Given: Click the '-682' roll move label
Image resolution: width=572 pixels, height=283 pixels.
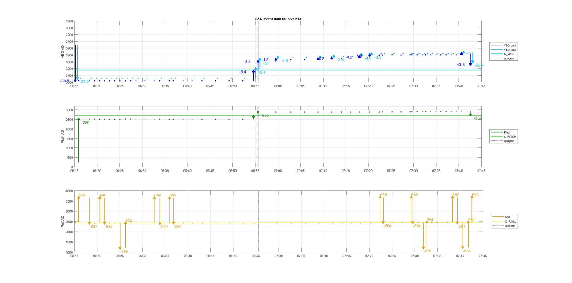Looking at the screenshot, I should point(94,227).
